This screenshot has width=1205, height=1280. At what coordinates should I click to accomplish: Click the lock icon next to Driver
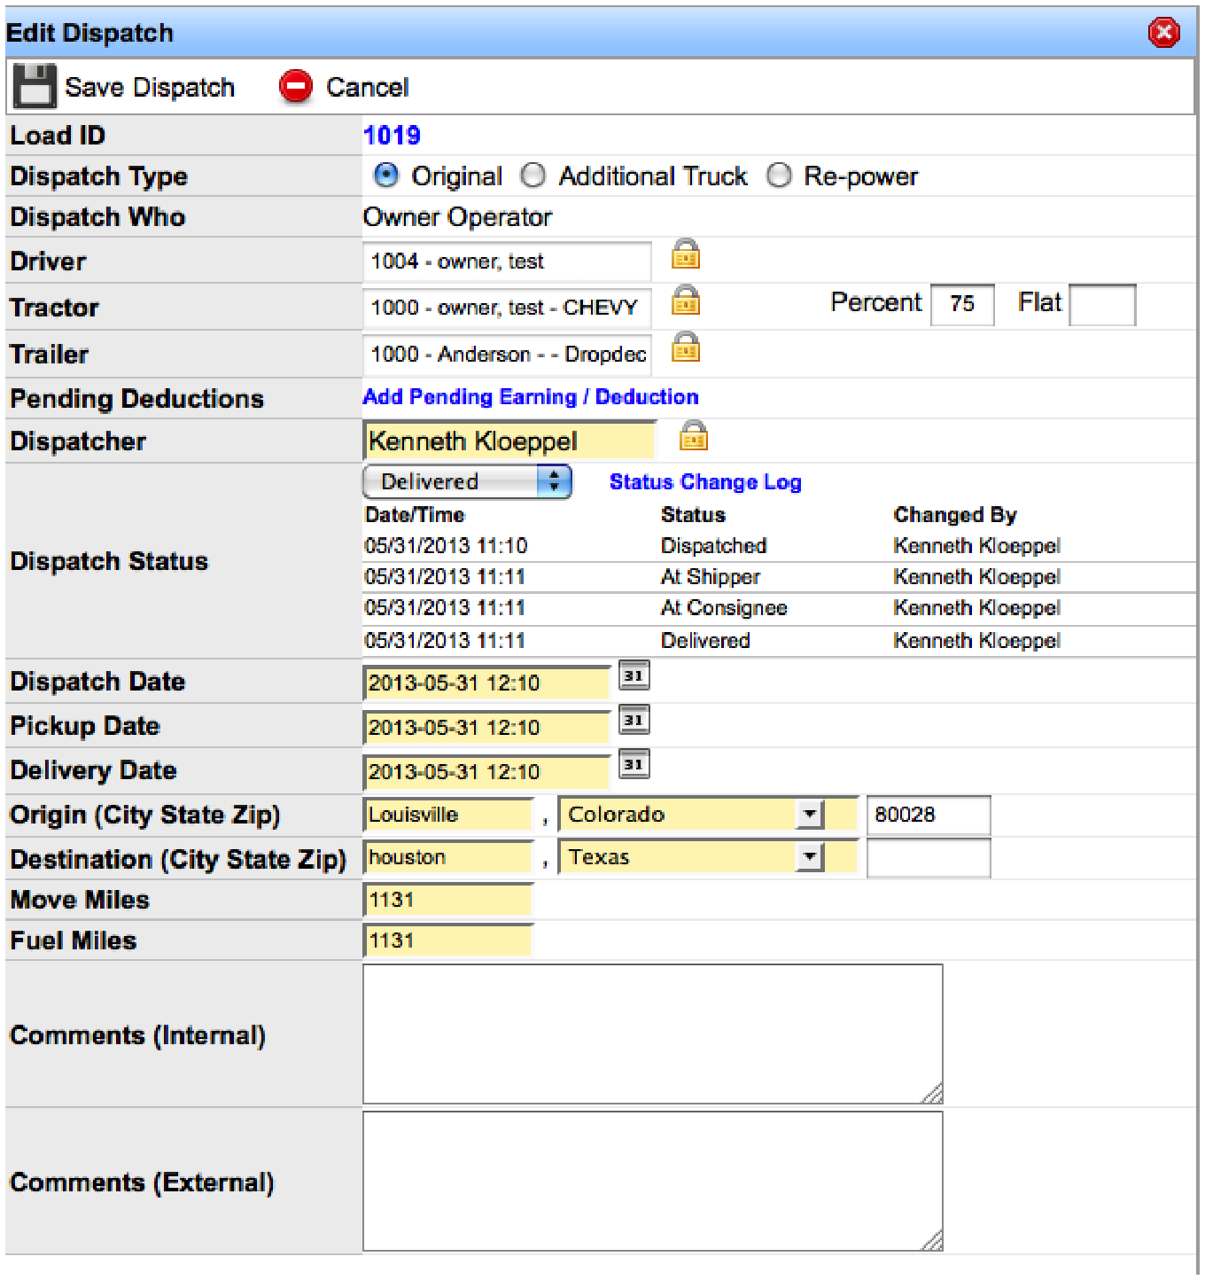pos(686,254)
